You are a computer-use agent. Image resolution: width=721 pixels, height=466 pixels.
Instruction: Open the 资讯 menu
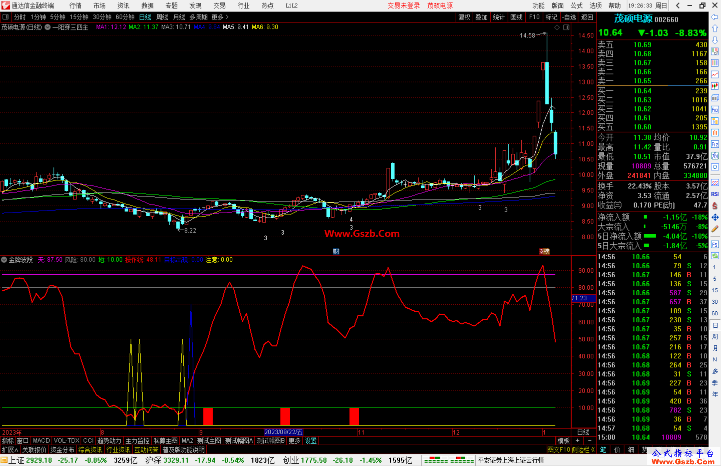point(124,5)
